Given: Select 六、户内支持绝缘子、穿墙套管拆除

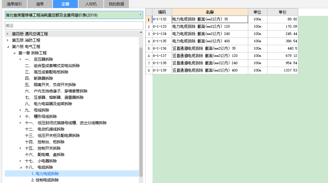Looking at the screenshot, I should click(x=56, y=91).
